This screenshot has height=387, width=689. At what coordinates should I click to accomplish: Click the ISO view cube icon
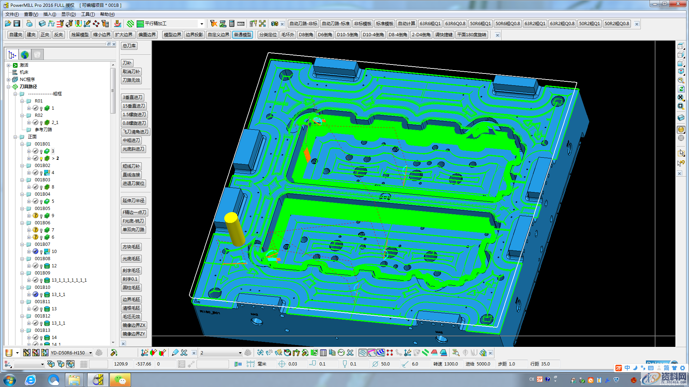[681, 71]
